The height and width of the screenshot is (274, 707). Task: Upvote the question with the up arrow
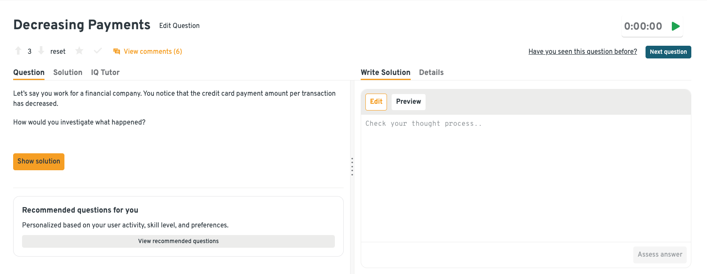point(18,51)
